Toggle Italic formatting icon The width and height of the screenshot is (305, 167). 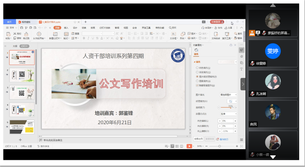click(88, 38)
